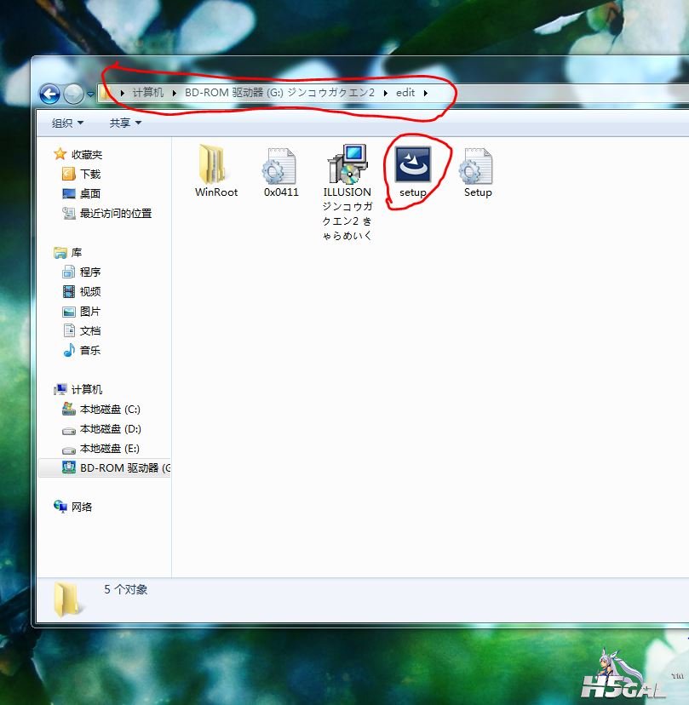
Task: Open 本地磁盘 (D:)
Action: tap(110, 429)
